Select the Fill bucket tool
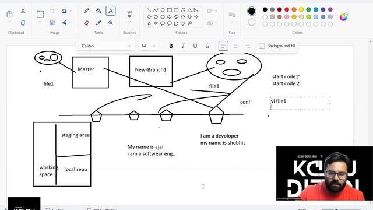This screenshot has width=373, height=210. [x=98, y=10]
